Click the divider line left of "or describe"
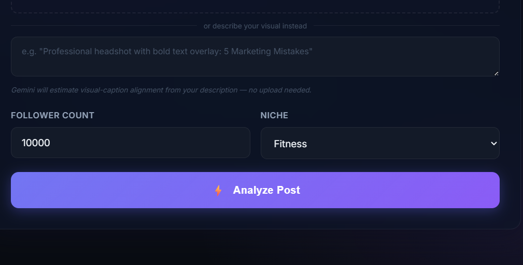The height and width of the screenshot is (265, 523). pos(104,26)
